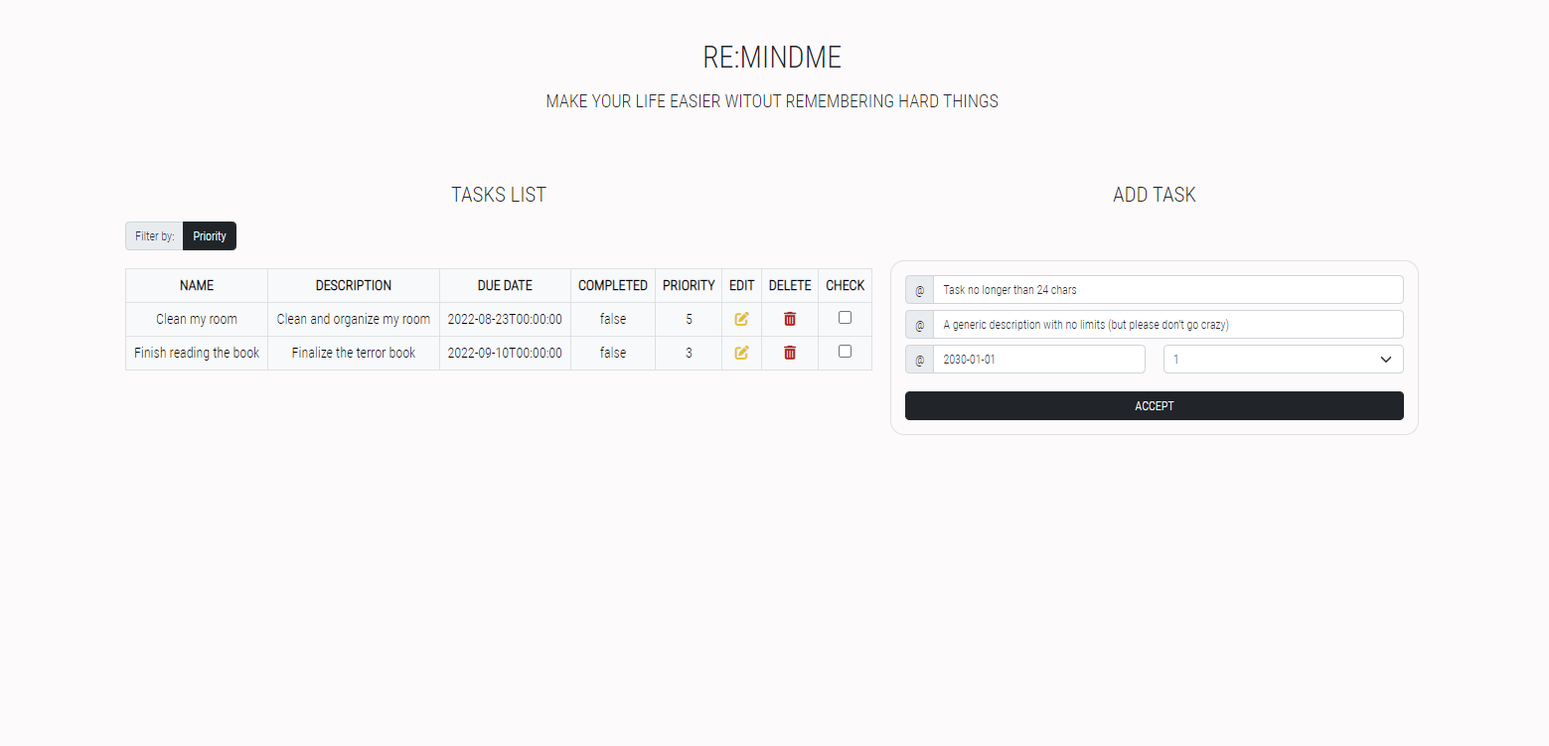Click 'Finalize the terror book' description

[x=354, y=354]
